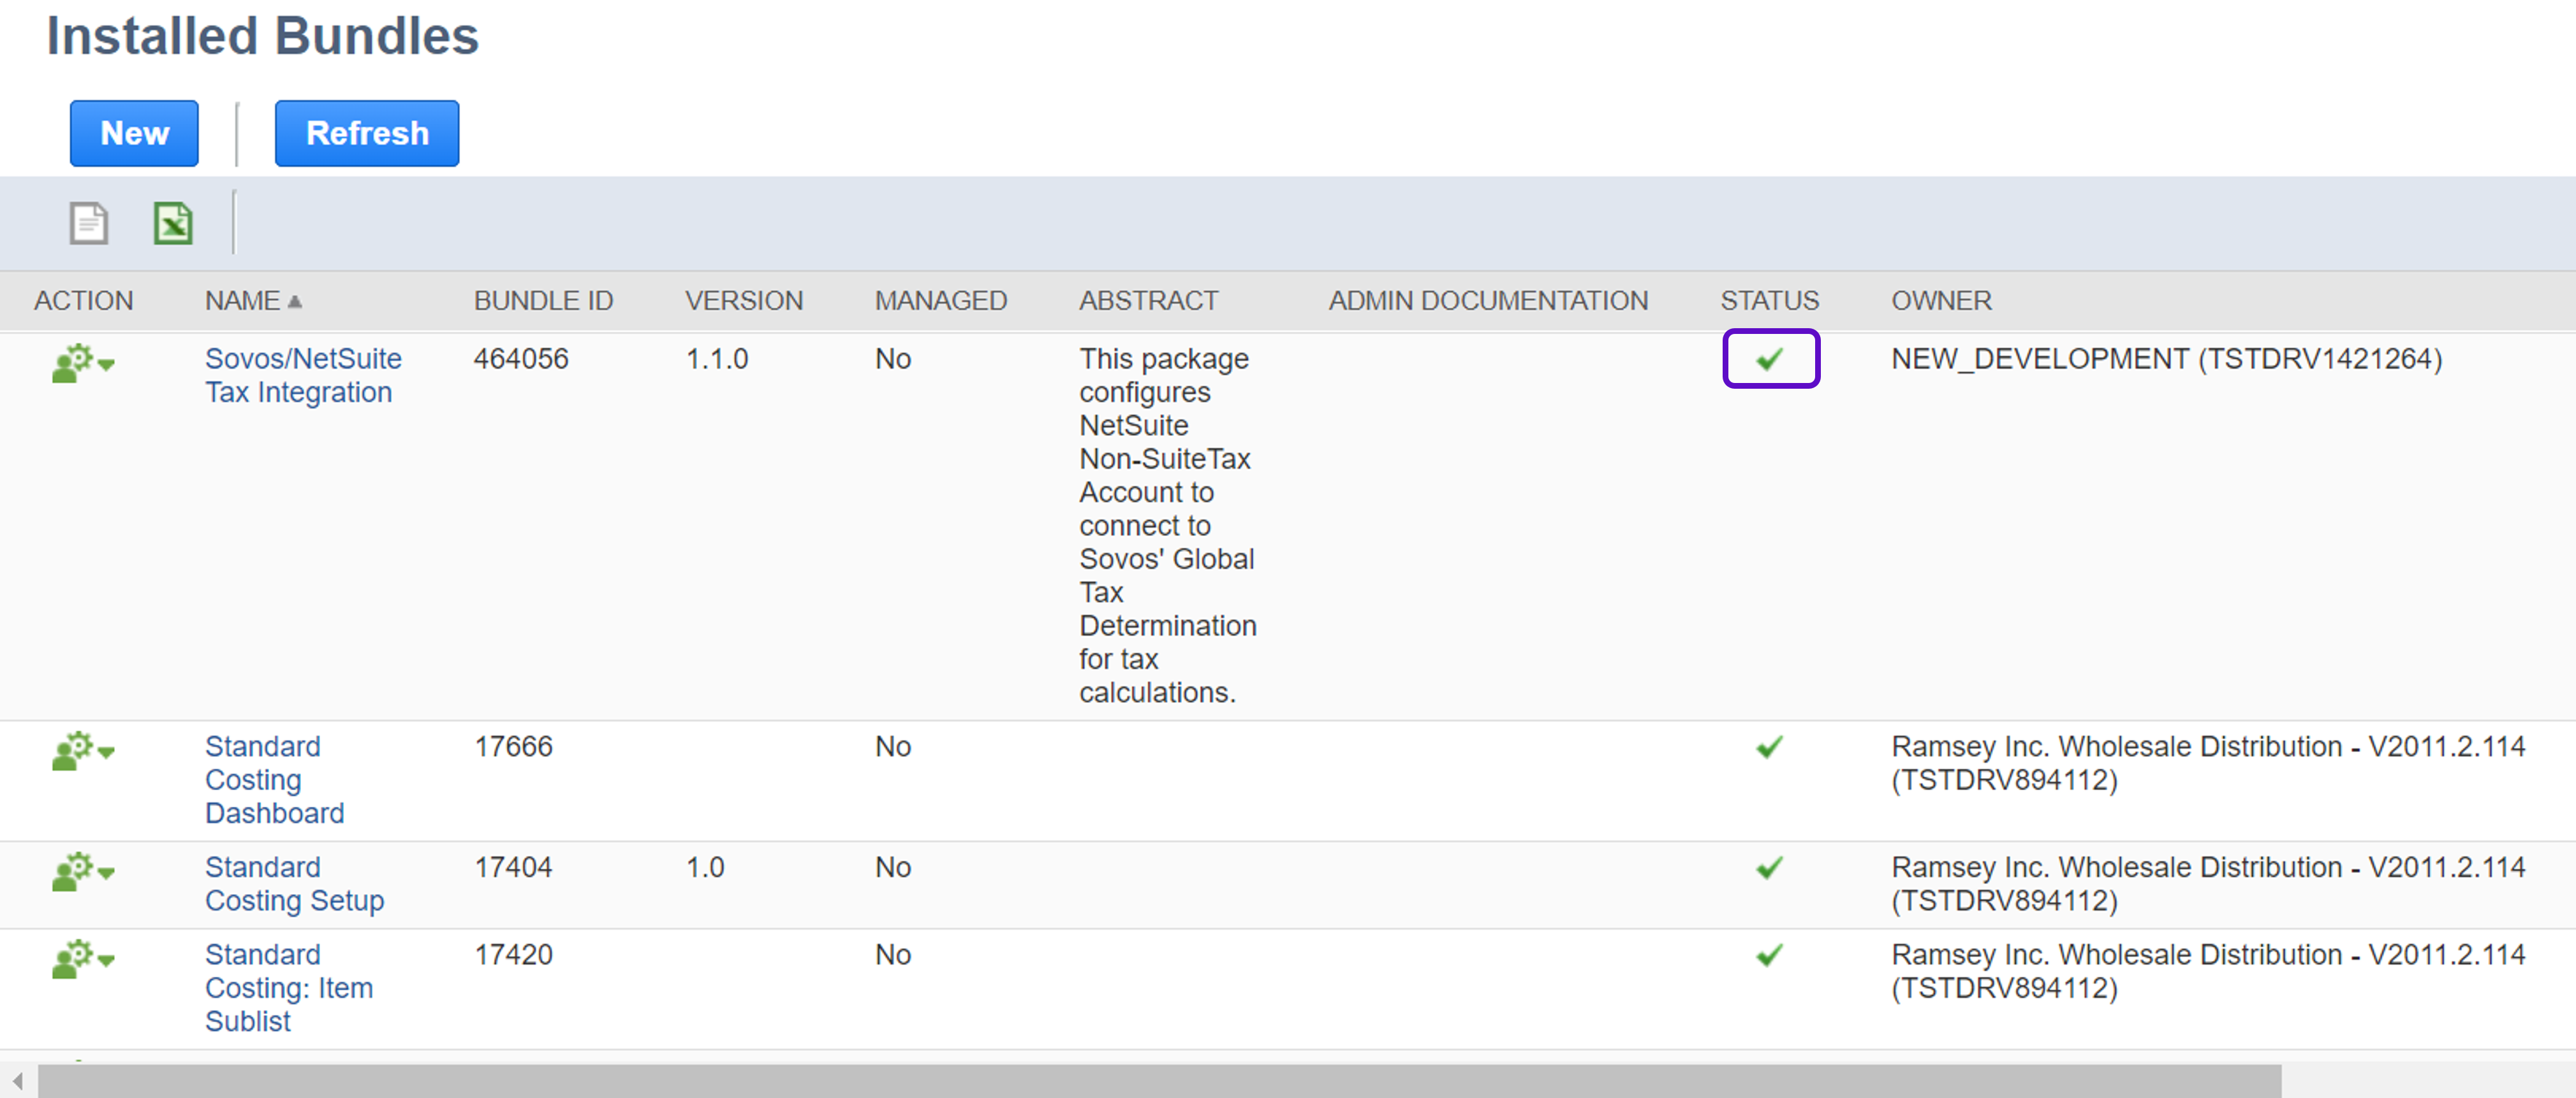The width and height of the screenshot is (2576, 1098).
Task: Click the CSV export document icon
Action: click(88, 223)
